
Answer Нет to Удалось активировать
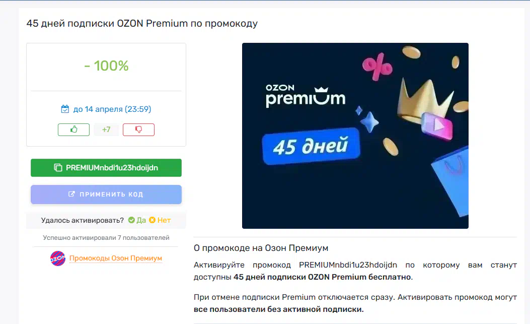(x=164, y=220)
